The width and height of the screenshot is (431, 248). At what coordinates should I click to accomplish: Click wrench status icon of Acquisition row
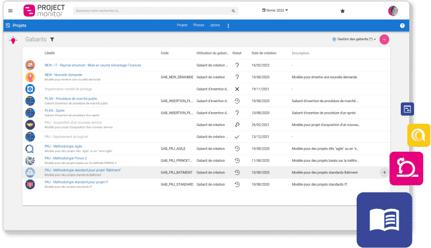(x=237, y=125)
